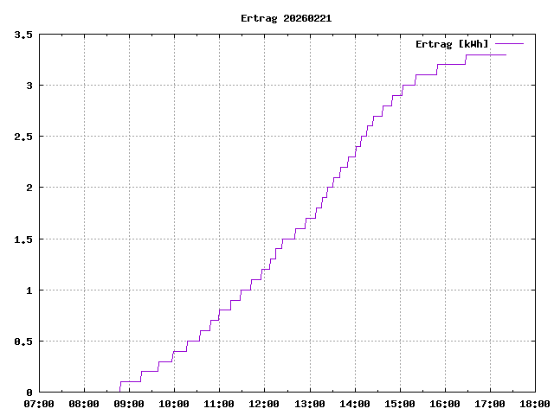Click the chart title Ertrag 20260221

[286, 18]
